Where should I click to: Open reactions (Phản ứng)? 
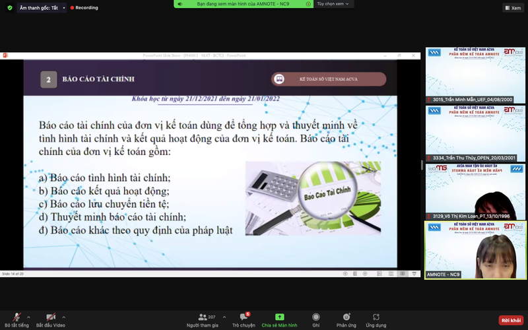pyautogui.click(x=346, y=317)
